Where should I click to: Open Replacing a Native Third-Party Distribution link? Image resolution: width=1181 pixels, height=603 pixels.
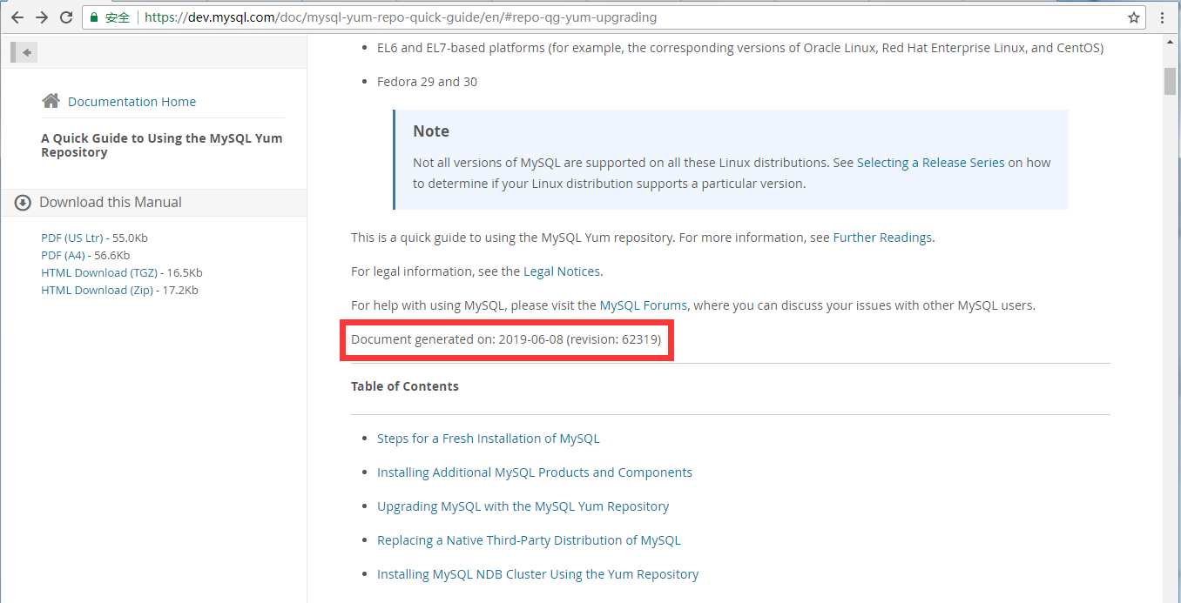click(529, 540)
